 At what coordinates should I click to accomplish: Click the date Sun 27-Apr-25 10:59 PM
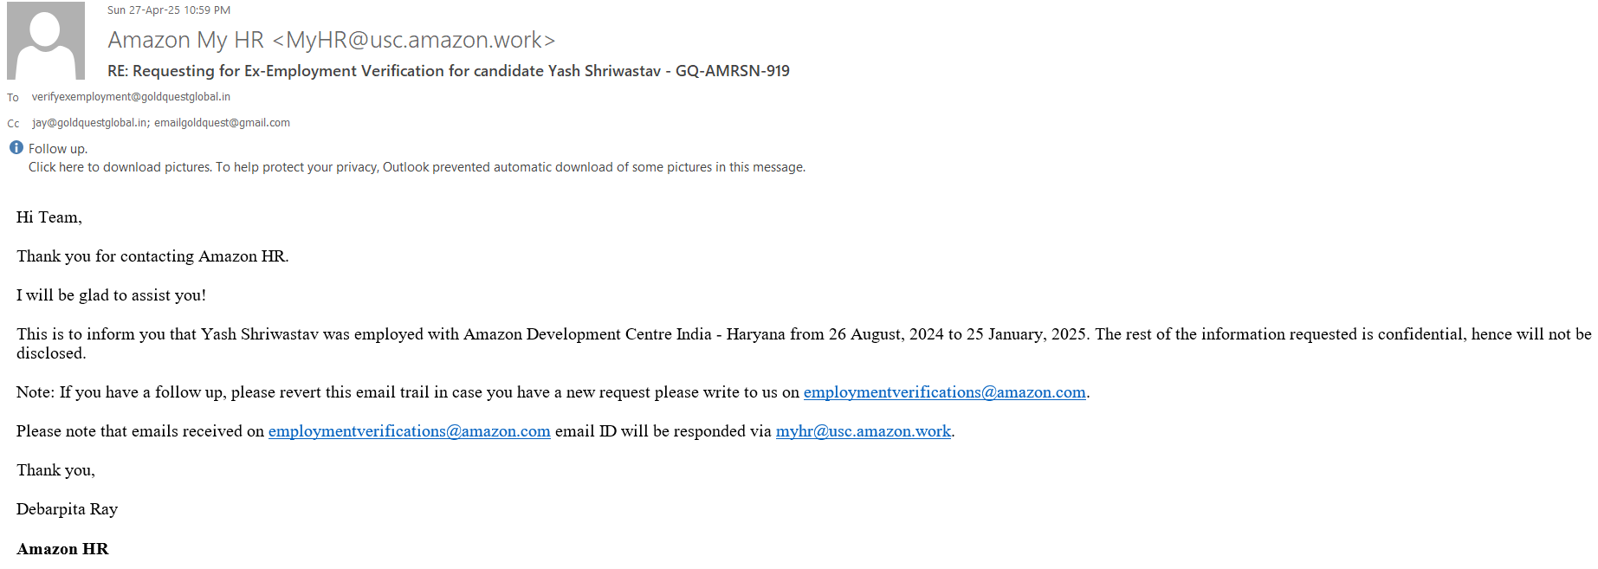pyautogui.click(x=169, y=10)
